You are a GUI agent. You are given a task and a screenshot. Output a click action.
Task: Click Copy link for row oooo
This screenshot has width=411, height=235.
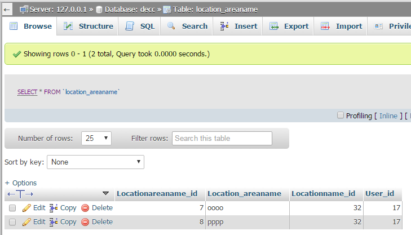[68, 208]
